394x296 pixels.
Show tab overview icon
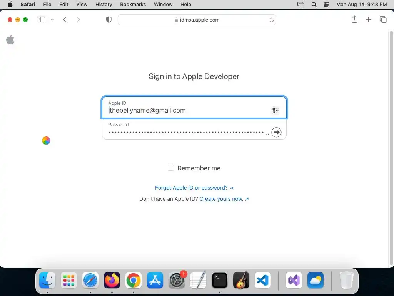(383, 19)
